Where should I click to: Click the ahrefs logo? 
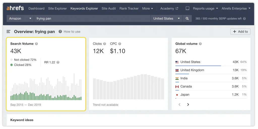point(15,8)
